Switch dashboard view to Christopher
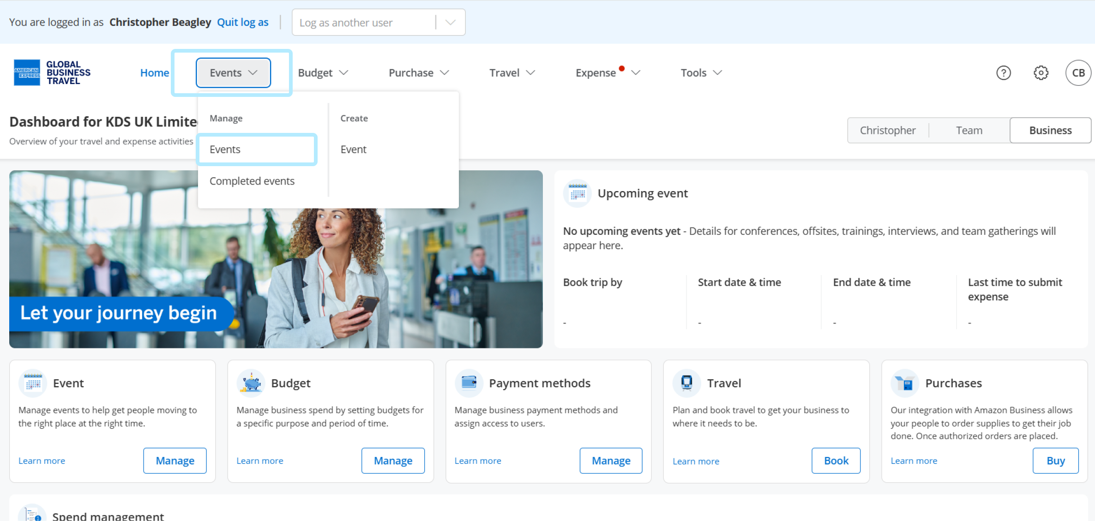This screenshot has height=521, width=1095. [887, 131]
